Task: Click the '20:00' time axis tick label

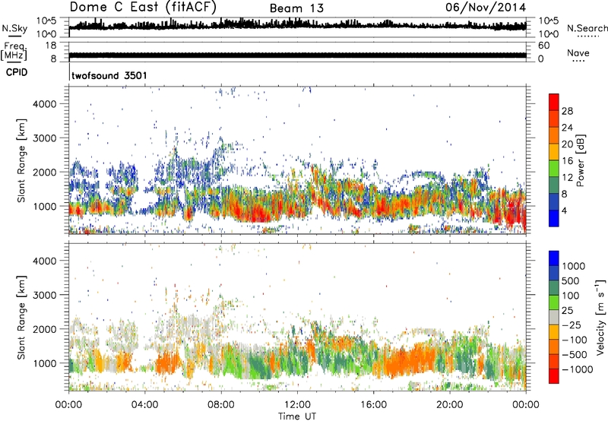Action: point(449,405)
